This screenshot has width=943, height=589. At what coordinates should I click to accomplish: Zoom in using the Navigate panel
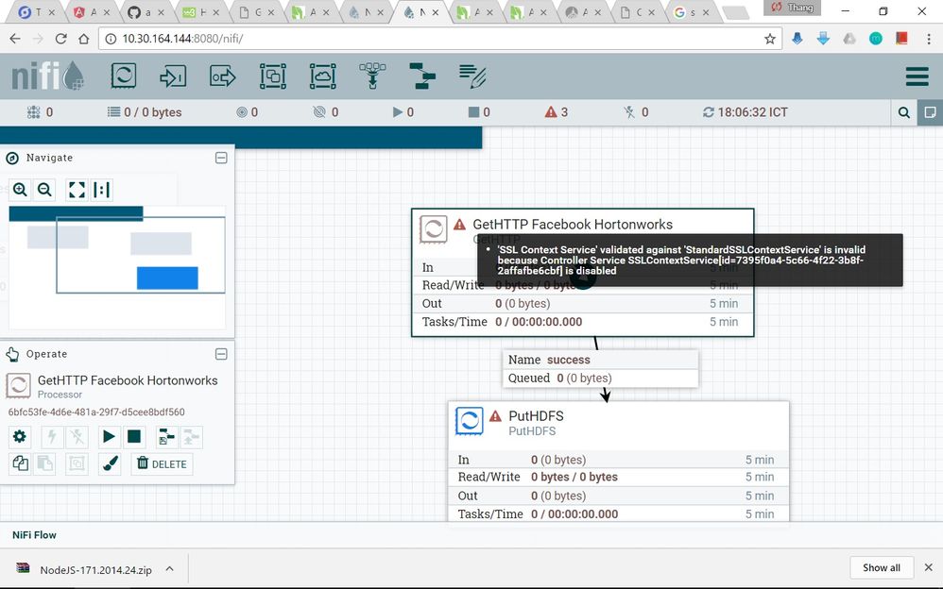[20, 190]
